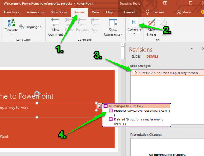Go to the Next comment
The width and height of the screenshot is (204, 156).
point(95,22)
